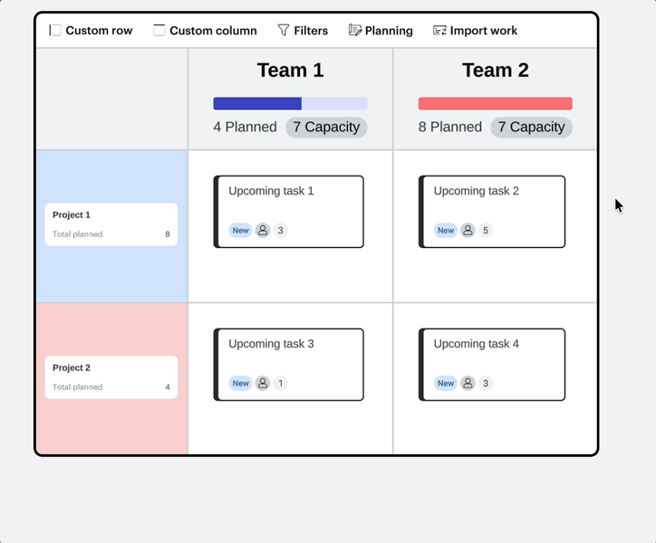Click the Planning pencil icon
This screenshot has width=656, height=543.
pyautogui.click(x=355, y=30)
